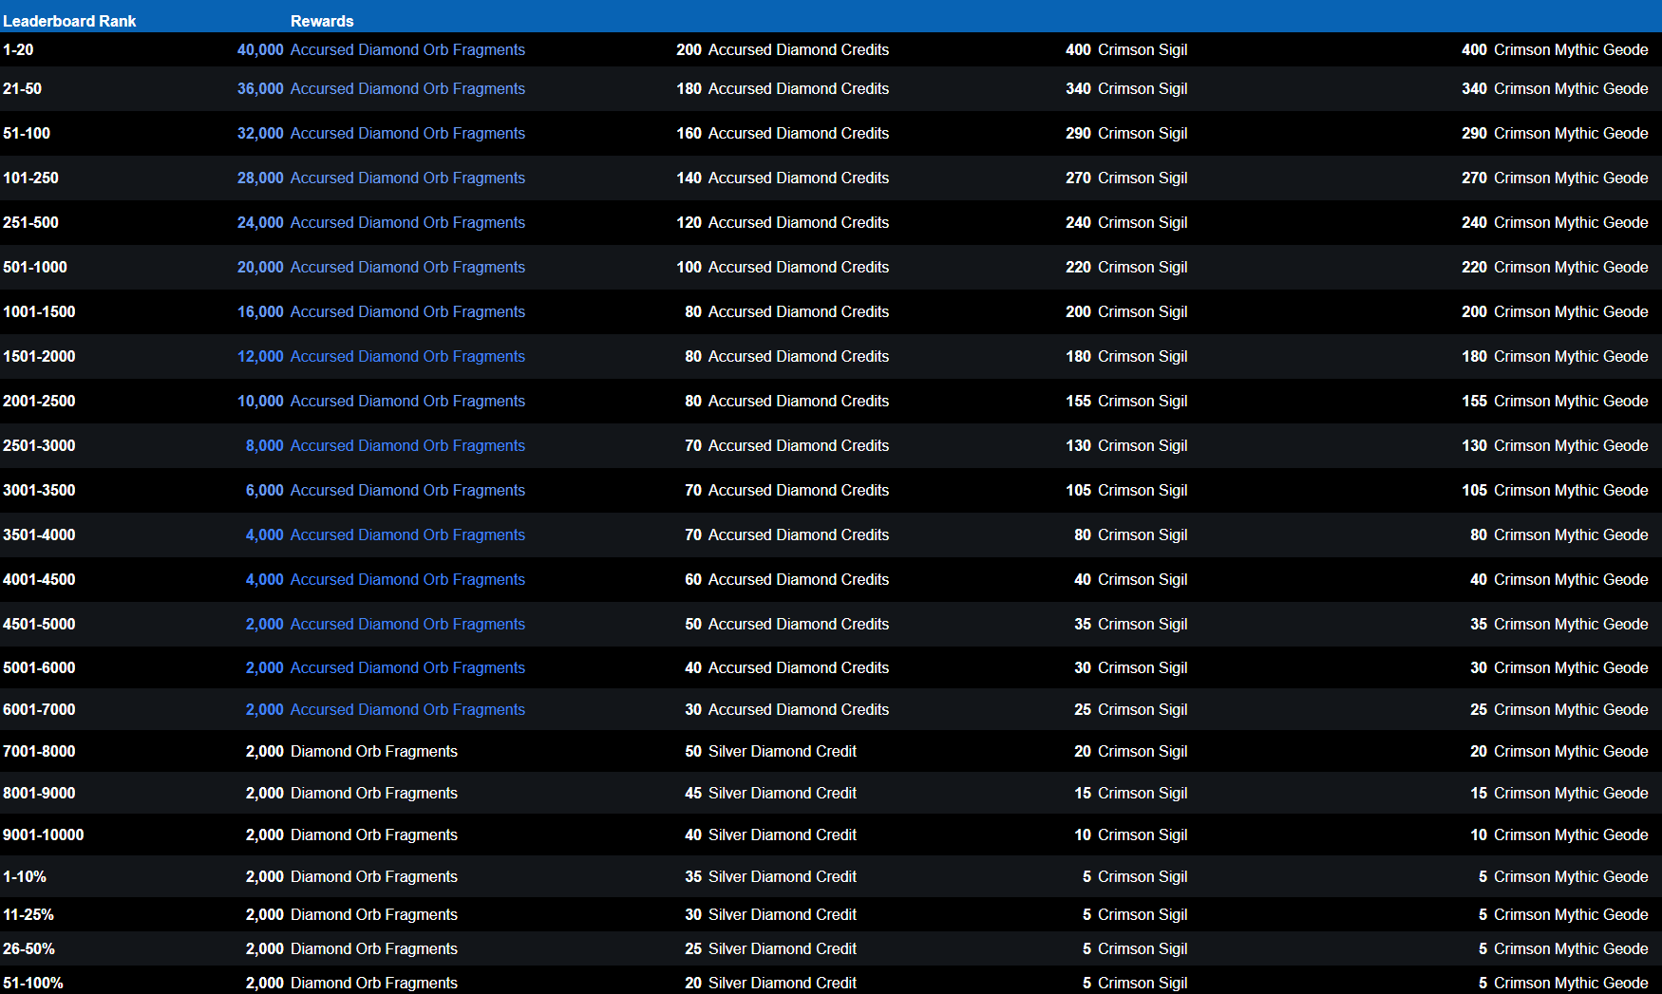Click the 8,000 Accursed Diamond Orb Fragments link

tap(406, 446)
